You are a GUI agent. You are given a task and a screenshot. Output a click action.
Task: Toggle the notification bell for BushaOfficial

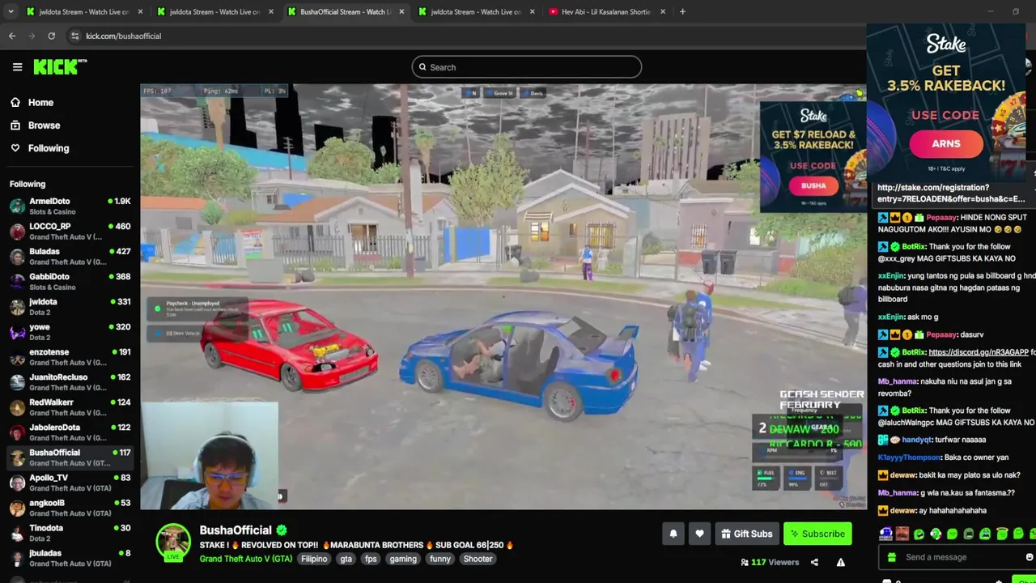673,534
